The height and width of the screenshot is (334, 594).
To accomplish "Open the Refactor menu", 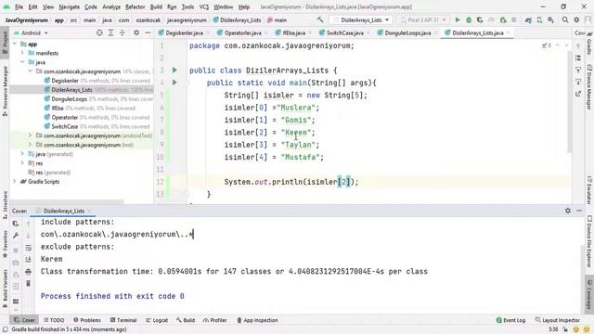I will [135, 6].
